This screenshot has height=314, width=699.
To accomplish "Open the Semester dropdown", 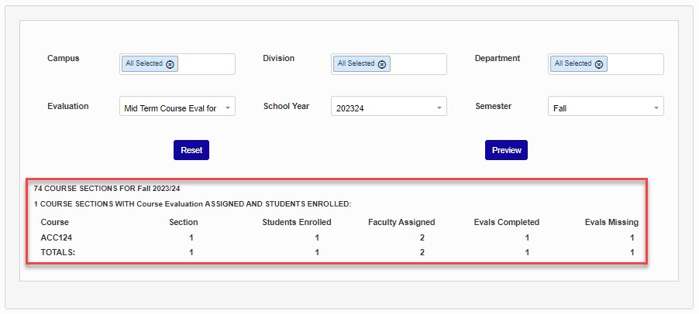I will click(606, 108).
